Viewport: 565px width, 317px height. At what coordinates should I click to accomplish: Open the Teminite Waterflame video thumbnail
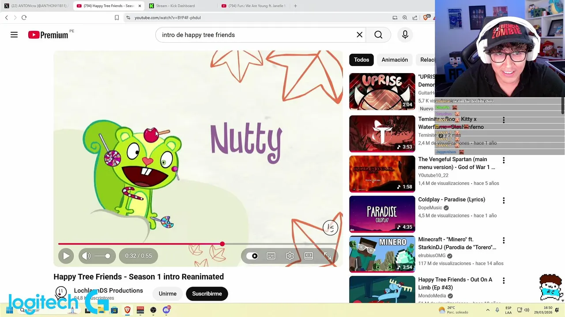382,134
